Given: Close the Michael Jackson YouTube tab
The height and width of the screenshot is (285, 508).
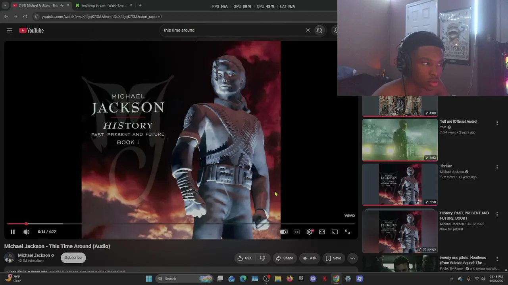Looking at the screenshot, I should tap(68, 6).
